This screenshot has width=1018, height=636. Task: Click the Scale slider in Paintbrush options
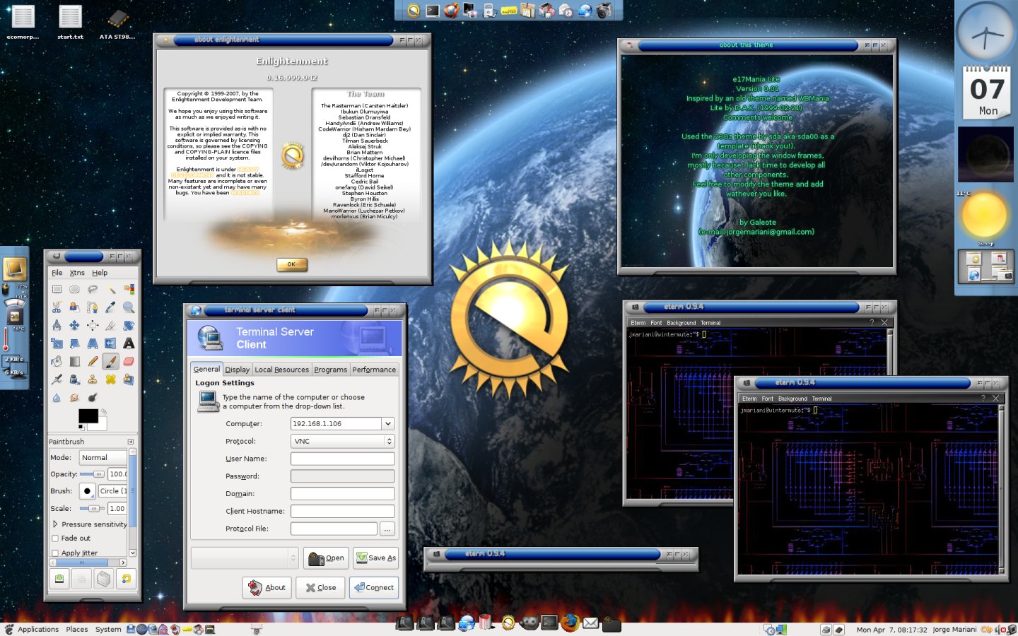pyautogui.click(x=92, y=509)
